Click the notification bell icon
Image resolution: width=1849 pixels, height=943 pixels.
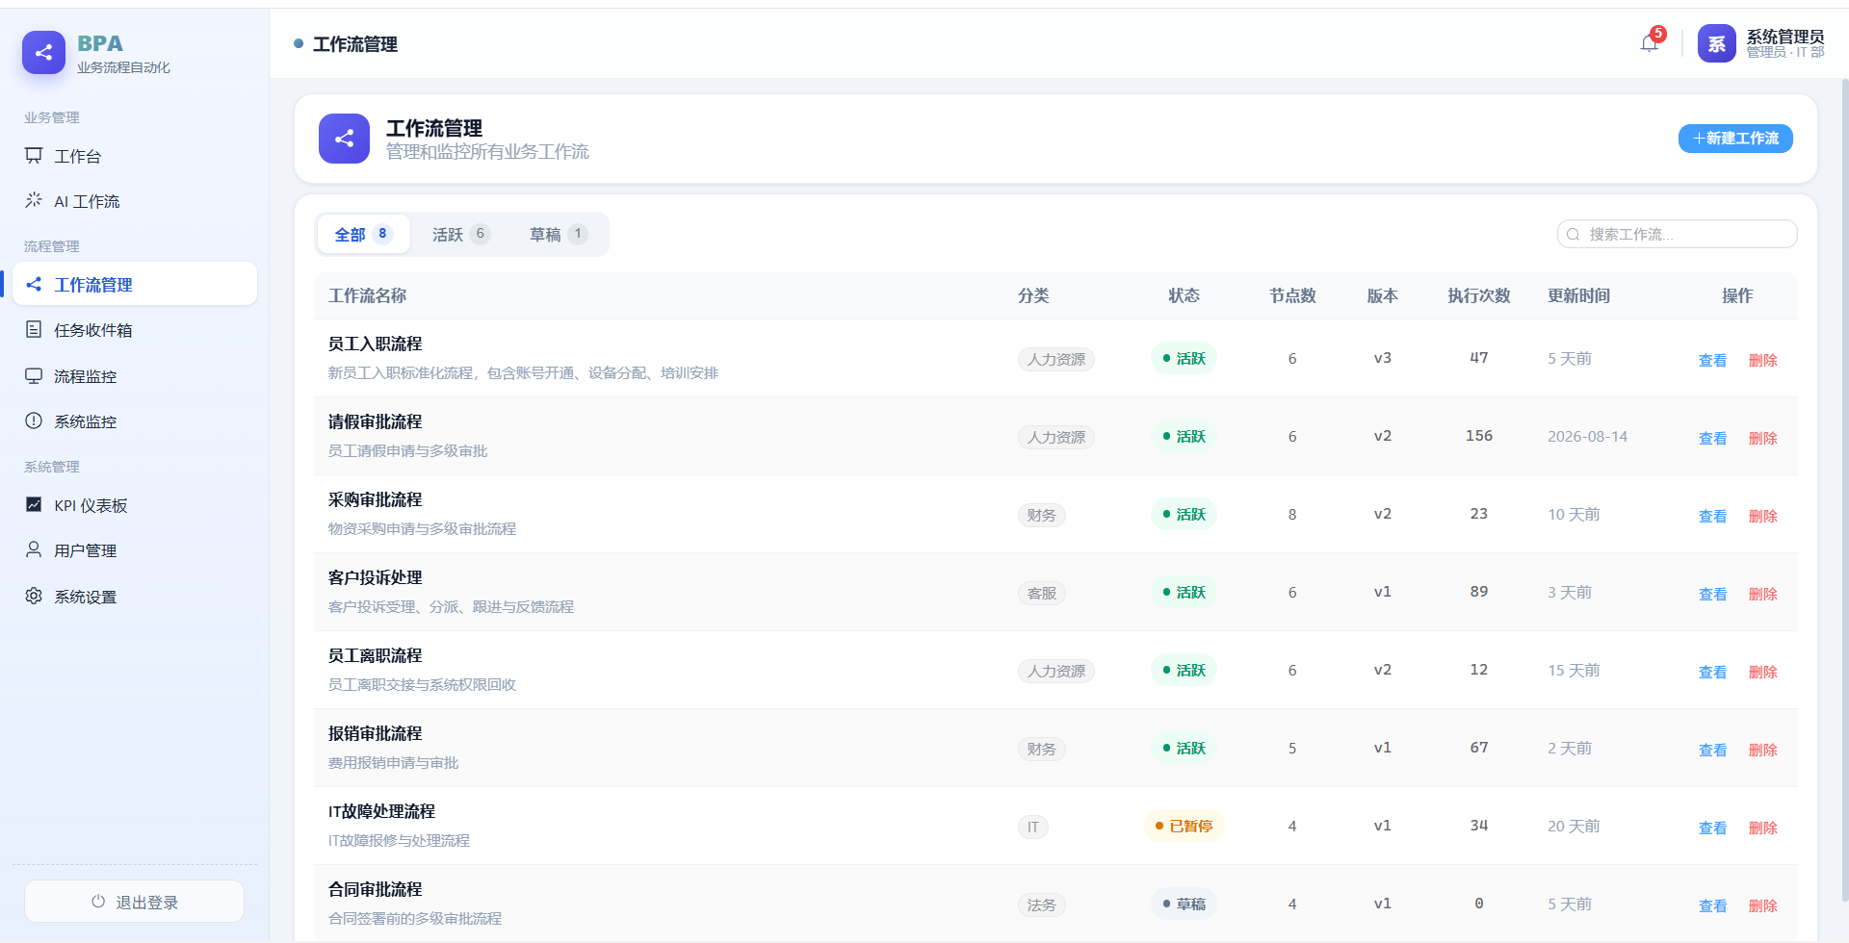pyautogui.click(x=1650, y=43)
